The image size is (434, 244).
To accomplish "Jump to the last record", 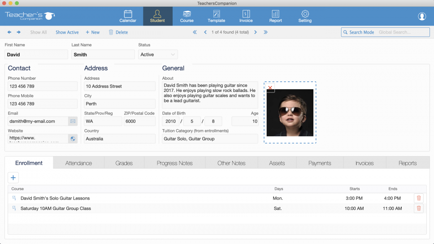I will click(266, 32).
